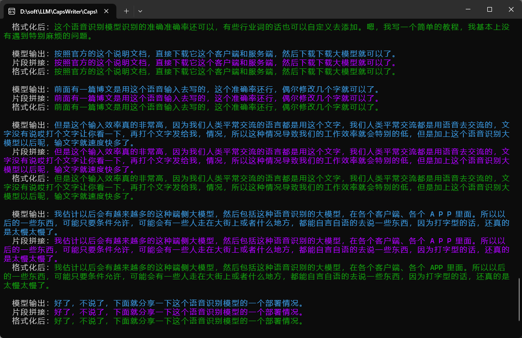522x338 pixels.
Task: Click the blue text 是太慢太慢了
Action: tap(28, 232)
